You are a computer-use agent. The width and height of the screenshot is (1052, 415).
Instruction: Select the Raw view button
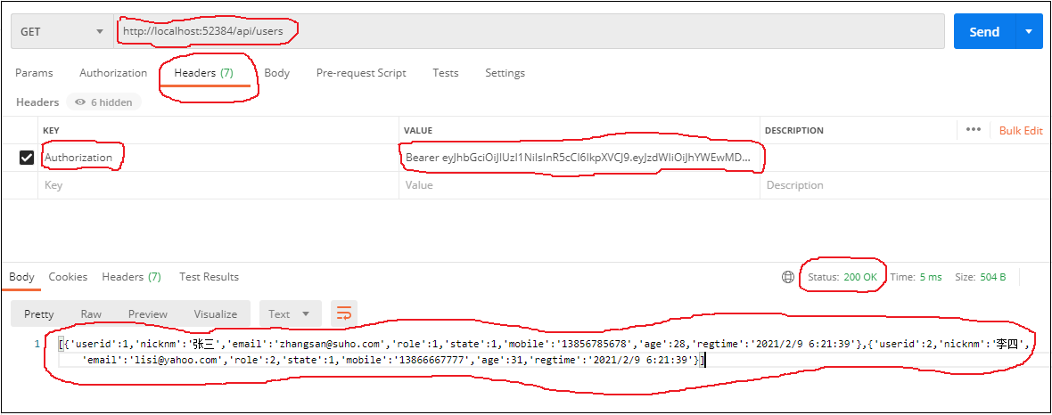(x=91, y=313)
